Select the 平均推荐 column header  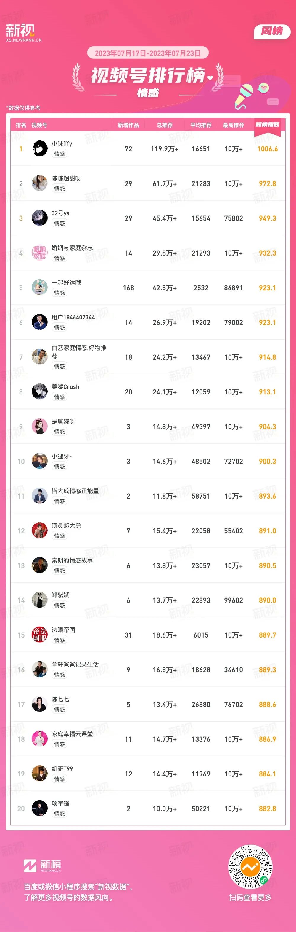[201, 125]
